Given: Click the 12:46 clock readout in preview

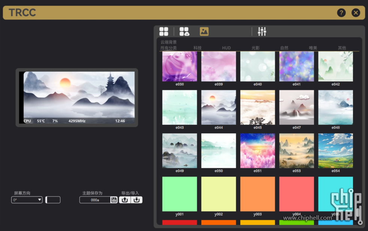Looking at the screenshot, I should point(120,121).
